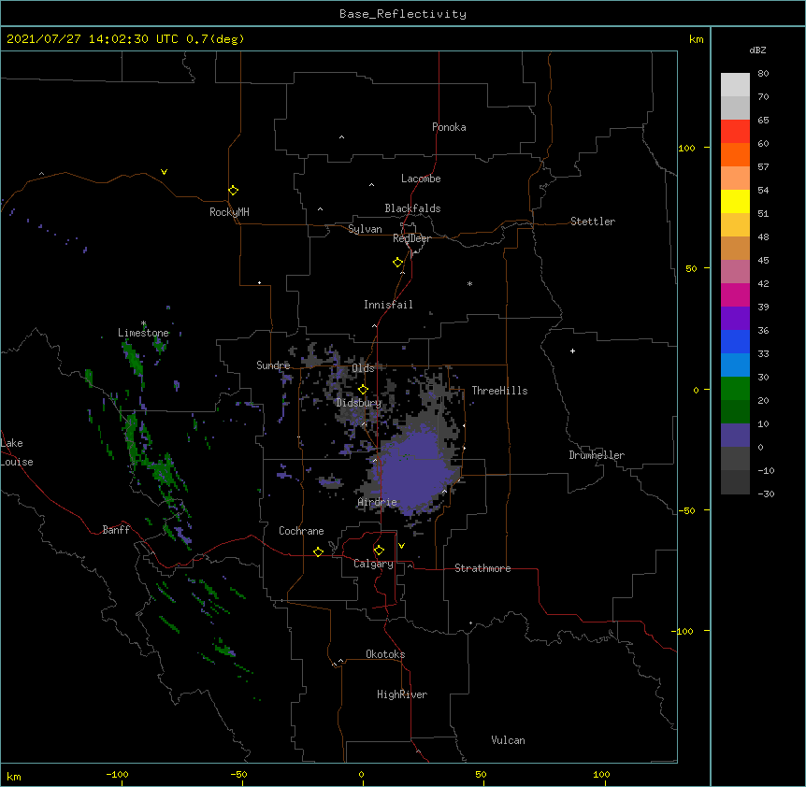This screenshot has height=787, width=806.
Task: Click the Sylvan label
Action: (365, 229)
